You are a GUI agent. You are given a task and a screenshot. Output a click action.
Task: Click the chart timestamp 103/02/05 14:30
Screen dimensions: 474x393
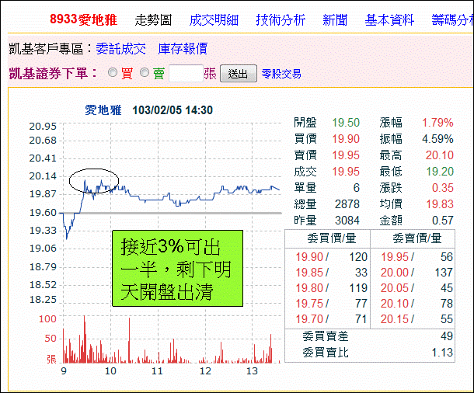[x=173, y=110]
